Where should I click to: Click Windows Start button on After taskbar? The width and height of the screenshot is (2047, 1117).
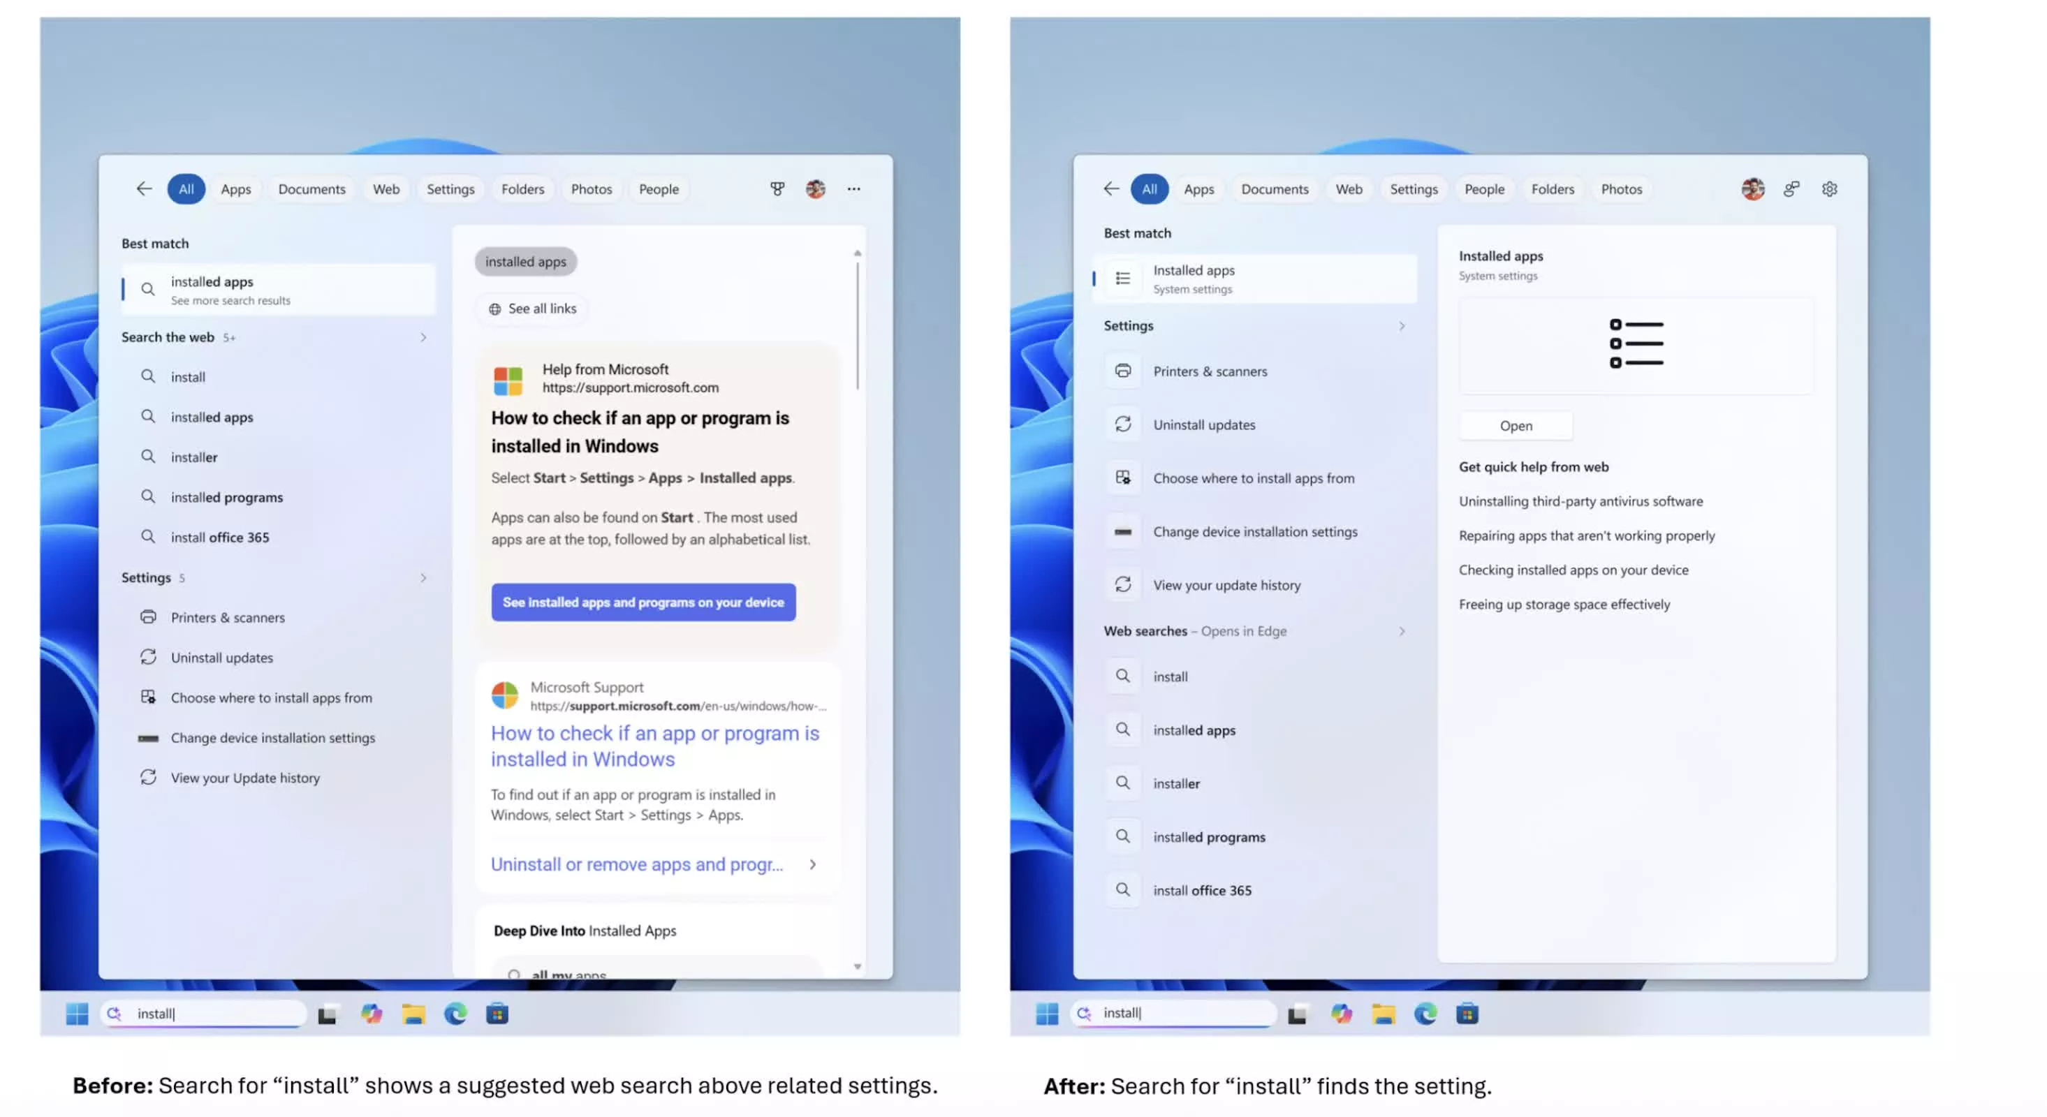pyautogui.click(x=1048, y=1014)
